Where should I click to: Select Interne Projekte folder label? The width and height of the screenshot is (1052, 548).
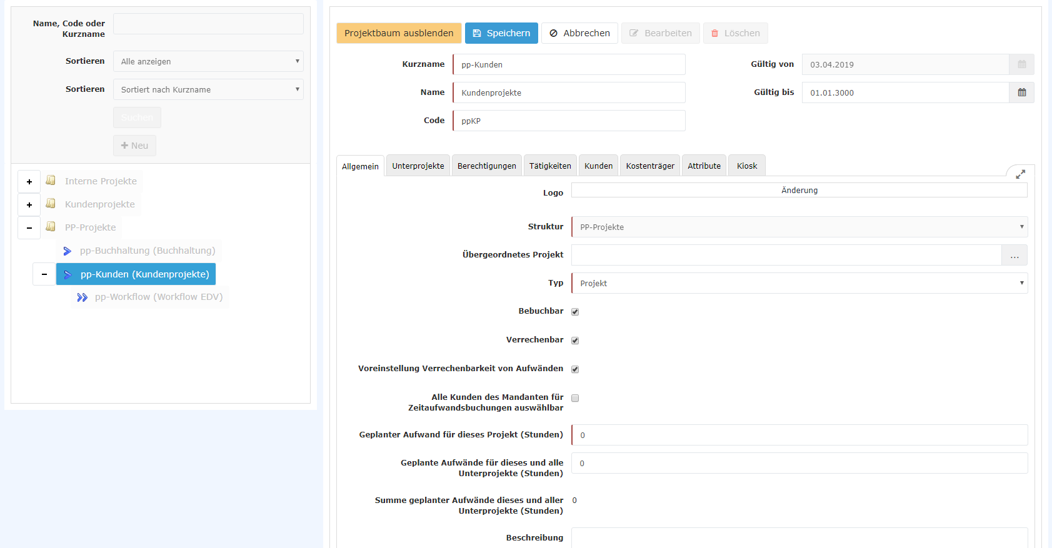tap(101, 181)
